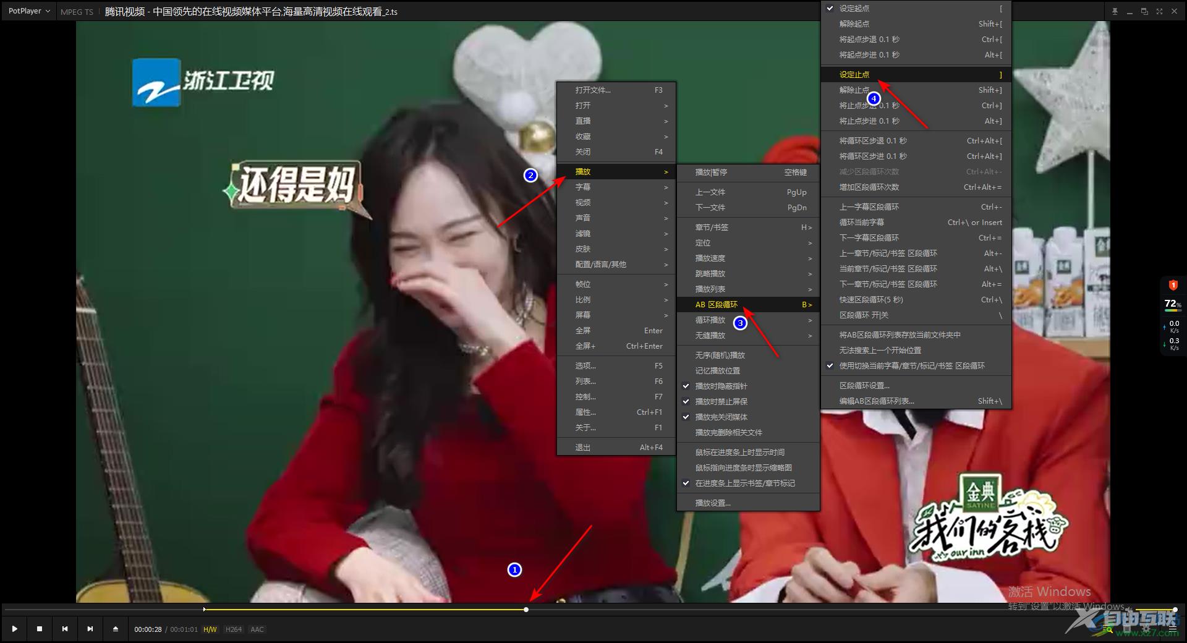The image size is (1187, 643).
Task: Click the red shield notification icon
Action: tap(1173, 284)
